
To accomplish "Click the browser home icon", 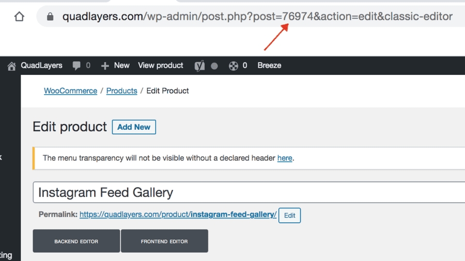I will tap(19, 17).
